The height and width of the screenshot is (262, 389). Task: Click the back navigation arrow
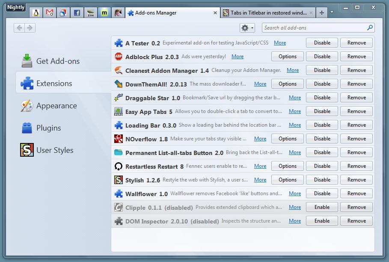coord(19,27)
